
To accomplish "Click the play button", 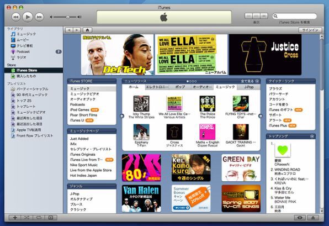I will point(28,17).
